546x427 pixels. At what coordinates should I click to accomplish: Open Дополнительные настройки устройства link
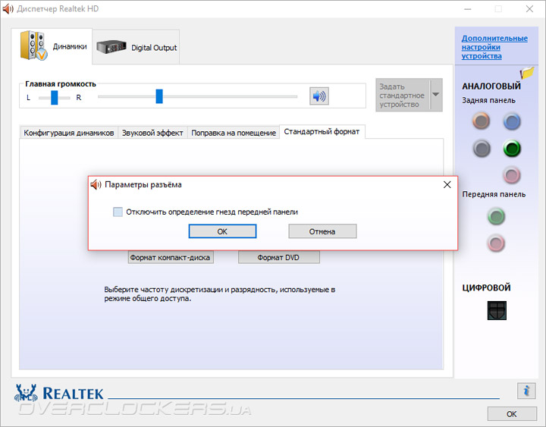click(x=494, y=47)
